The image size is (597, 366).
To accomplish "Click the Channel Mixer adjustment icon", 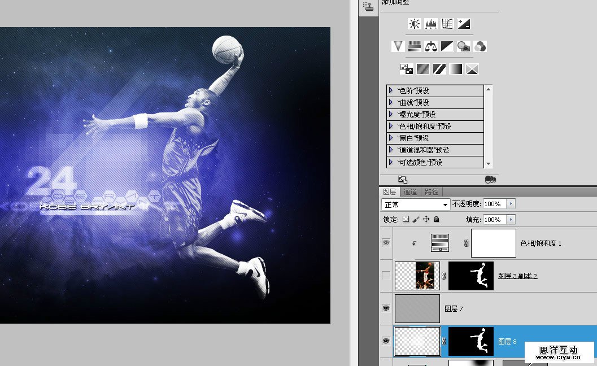I will [480, 46].
